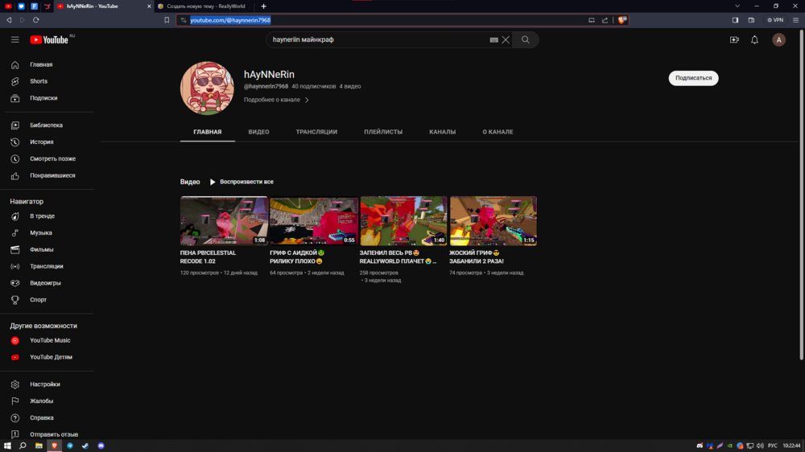Toggle the Brave VPN button
The image size is (805, 452).
(775, 20)
